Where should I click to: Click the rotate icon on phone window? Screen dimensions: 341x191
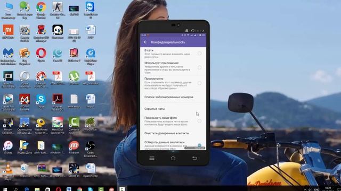point(192,31)
